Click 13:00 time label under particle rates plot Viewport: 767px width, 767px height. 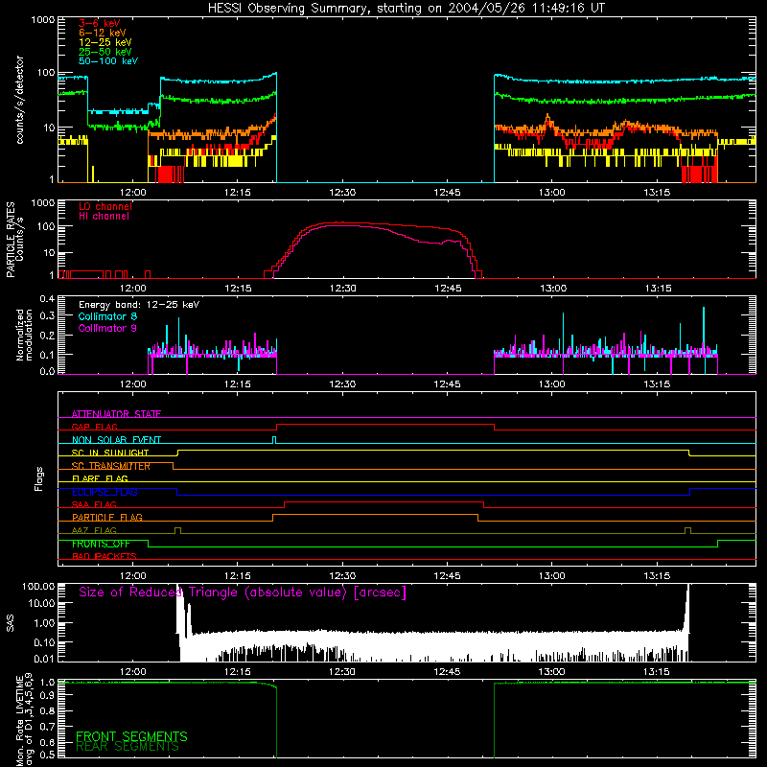click(553, 289)
